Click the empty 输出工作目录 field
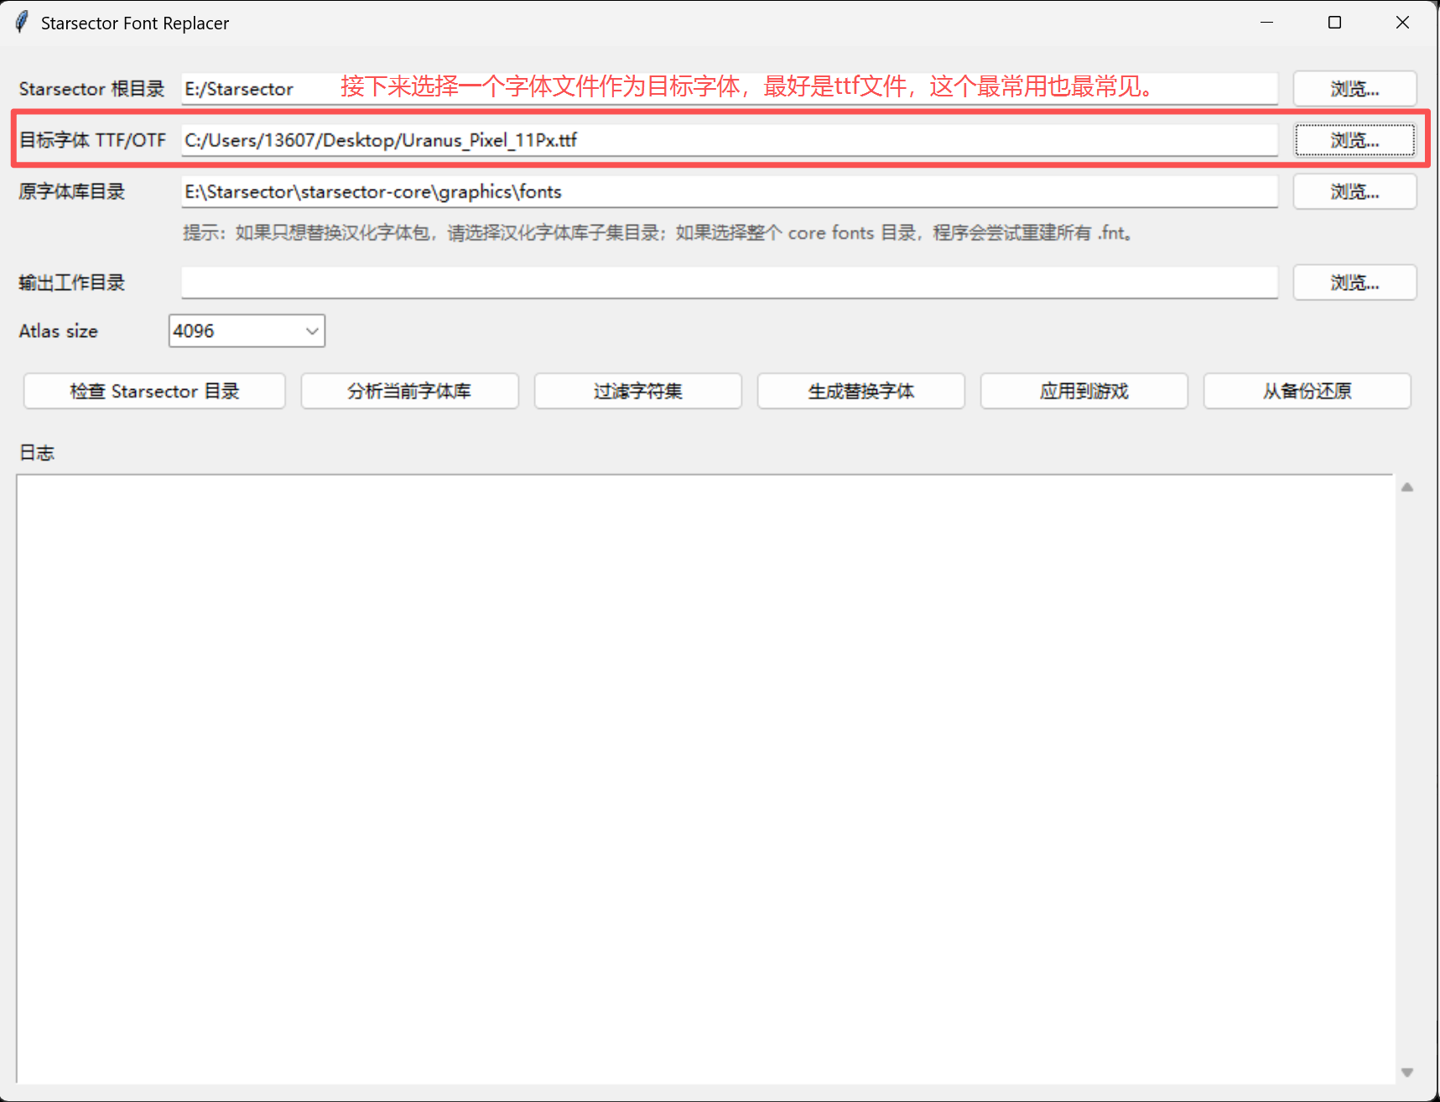This screenshot has width=1440, height=1102. coord(730,283)
